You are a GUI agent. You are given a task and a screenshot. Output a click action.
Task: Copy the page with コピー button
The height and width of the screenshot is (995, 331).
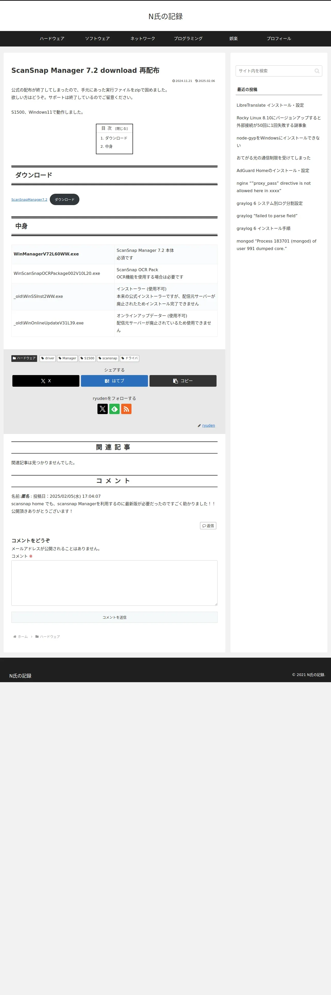point(183,381)
